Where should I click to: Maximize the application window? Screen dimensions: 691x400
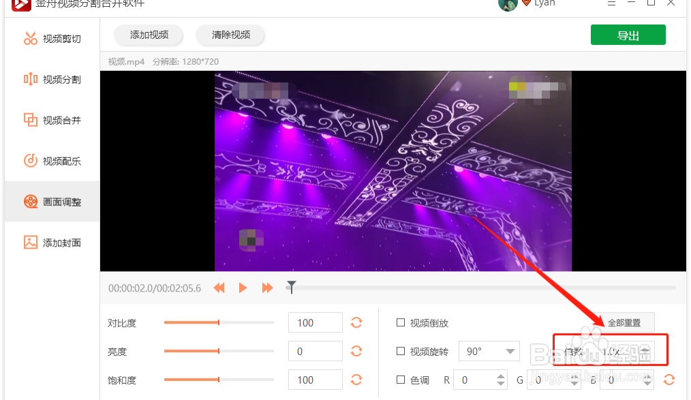click(x=651, y=3)
